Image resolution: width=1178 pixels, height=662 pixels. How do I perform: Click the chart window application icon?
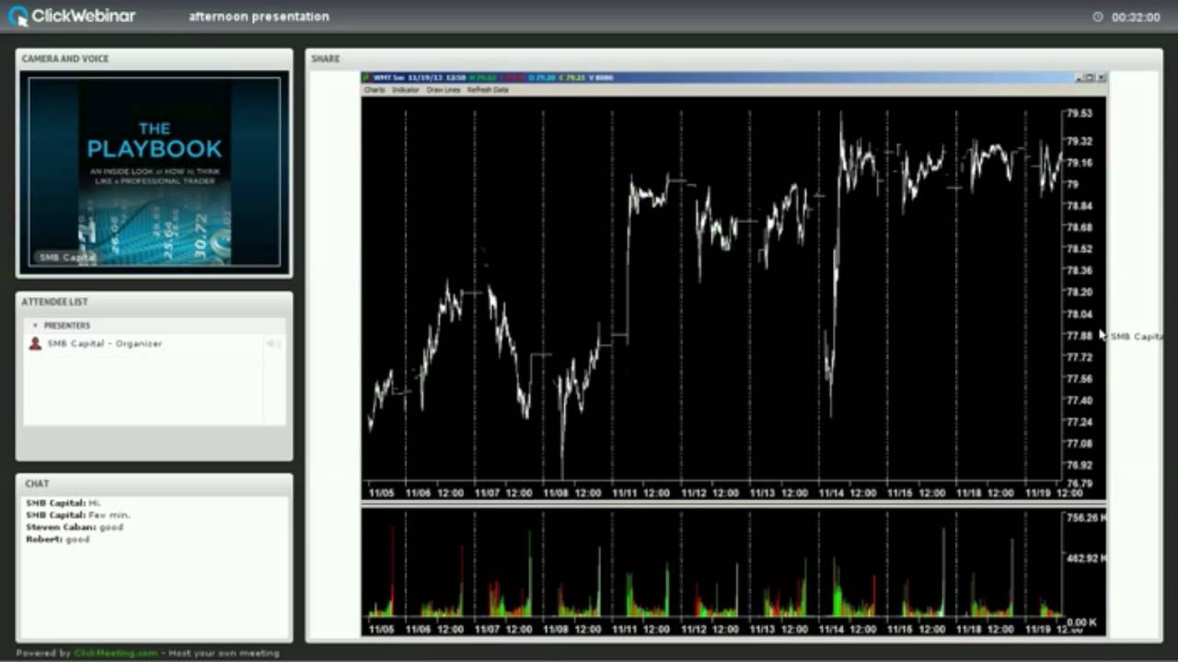tap(366, 78)
